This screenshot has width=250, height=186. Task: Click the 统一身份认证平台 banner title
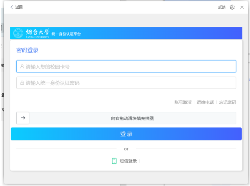(x=66, y=34)
